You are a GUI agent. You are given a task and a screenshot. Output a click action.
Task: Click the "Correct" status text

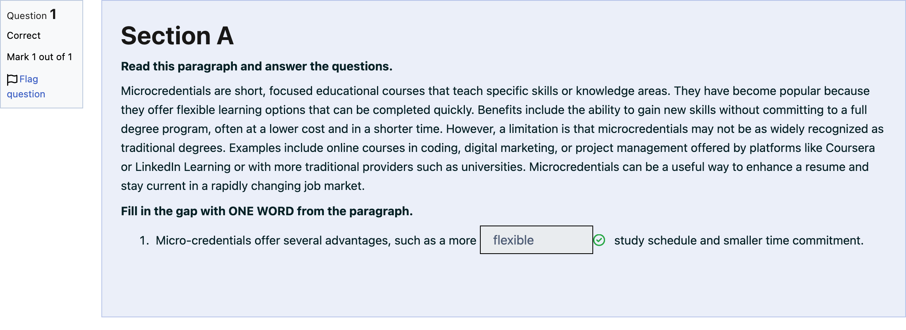pyautogui.click(x=24, y=36)
